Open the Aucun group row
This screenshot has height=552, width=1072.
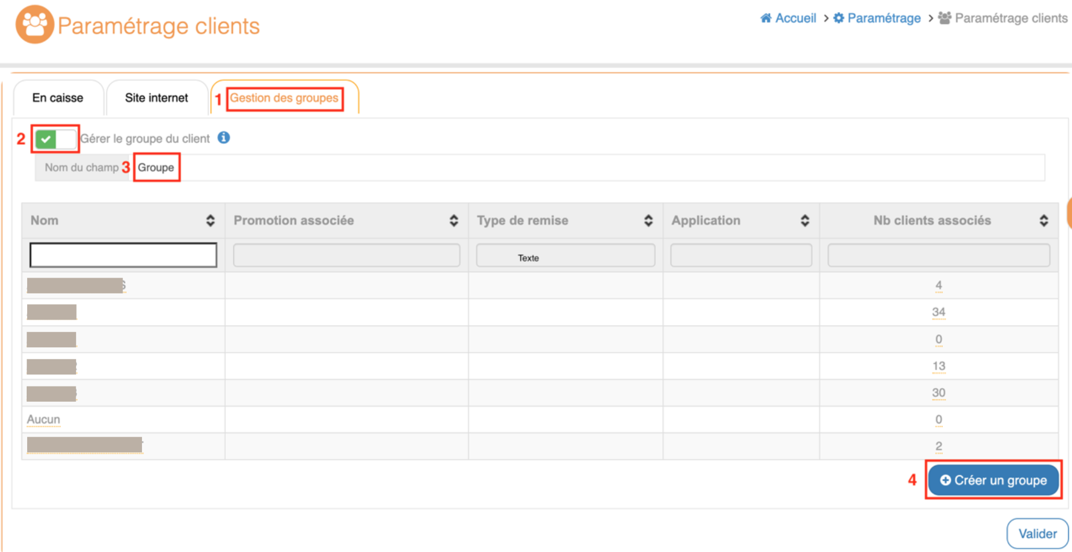tap(44, 420)
